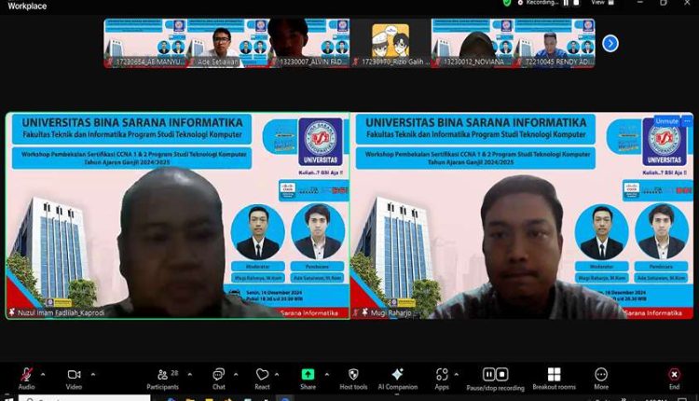The image size is (699, 401).
Task: Open Host tools shield
Action: pos(353,379)
